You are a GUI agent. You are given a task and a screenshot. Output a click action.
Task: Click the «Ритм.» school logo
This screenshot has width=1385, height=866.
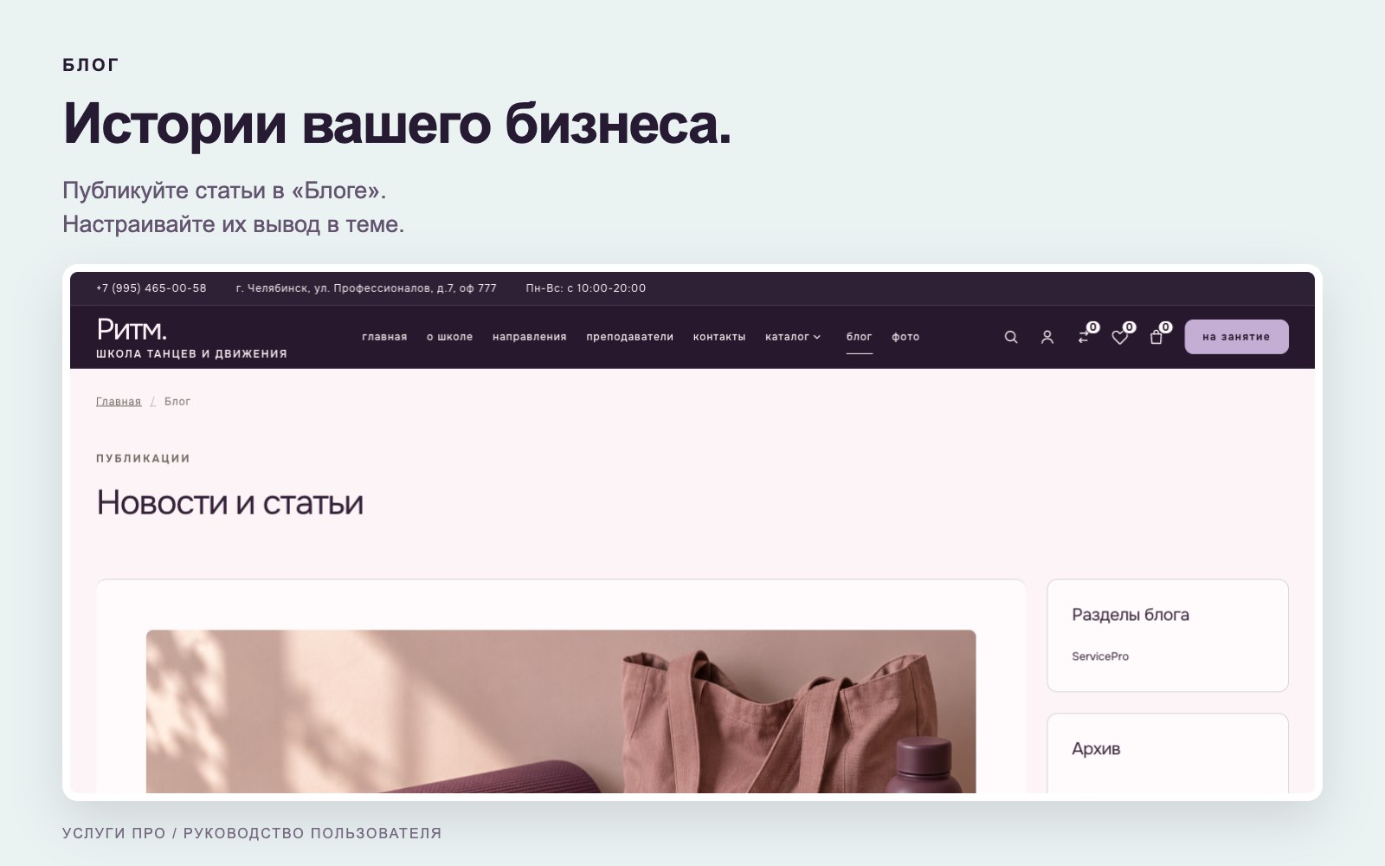tap(132, 329)
